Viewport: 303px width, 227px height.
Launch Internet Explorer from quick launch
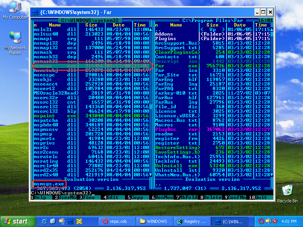point(44,221)
